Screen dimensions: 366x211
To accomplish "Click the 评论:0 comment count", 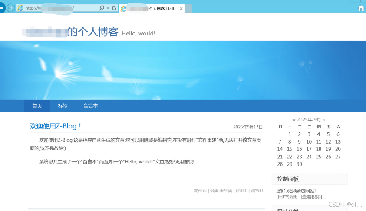I will (x=241, y=191).
